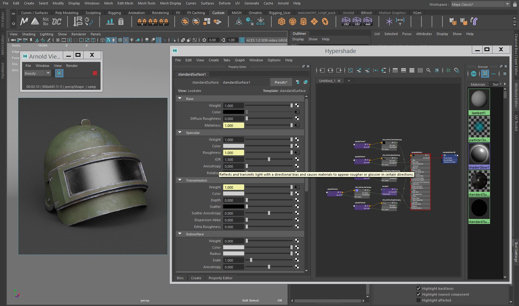Open the Property Editor bottom tab
This screenshot has width=519, height=306.
point(220,278)
